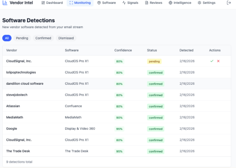Click the Signals pulse icon
Image resolution: width=236 pixels, height=168 pixels.
124,3
